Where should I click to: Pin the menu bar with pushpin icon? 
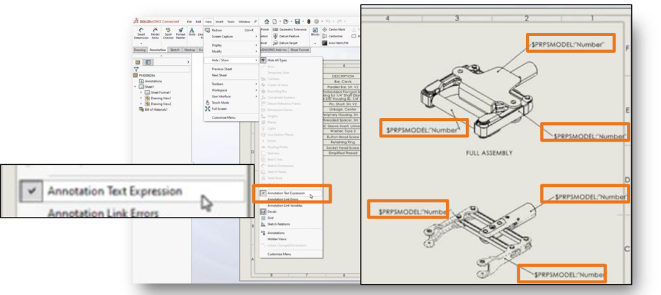click(x=256, y=21)
